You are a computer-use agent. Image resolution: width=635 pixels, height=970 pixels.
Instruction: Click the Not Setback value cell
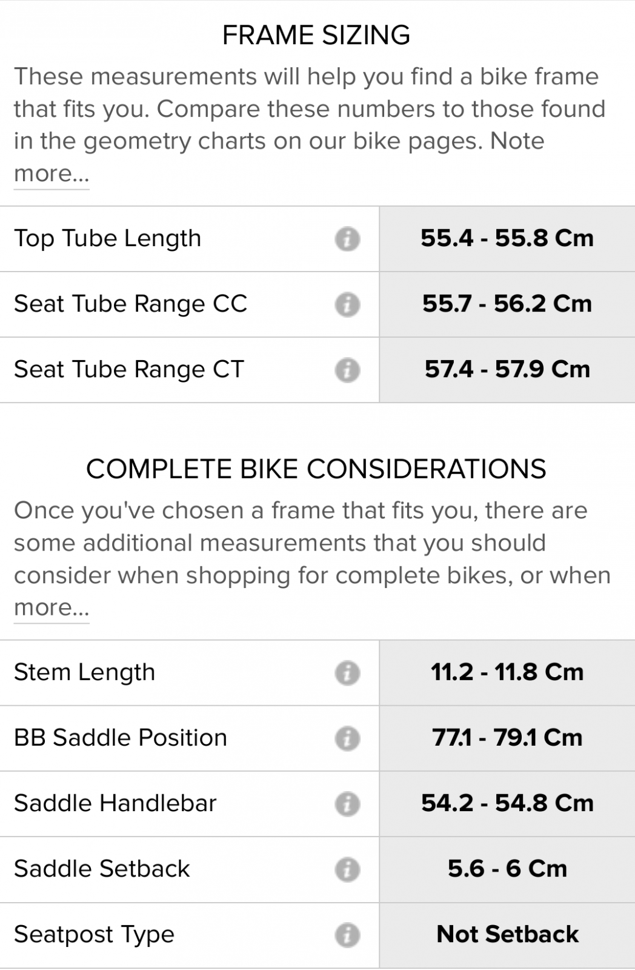tap(507, 934)
